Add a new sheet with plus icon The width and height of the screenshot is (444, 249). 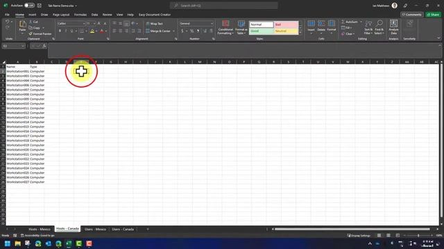148,229
